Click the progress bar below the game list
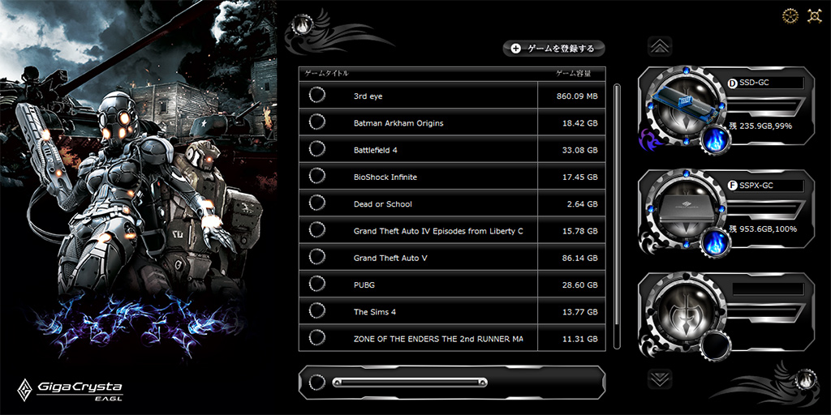The width and height of the screenshot is (831, 415). click(410, 383)
